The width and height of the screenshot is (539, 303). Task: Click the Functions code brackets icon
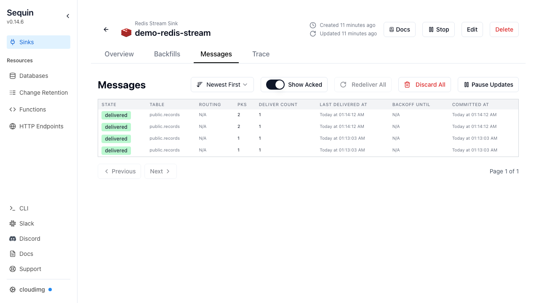(13, 109)
